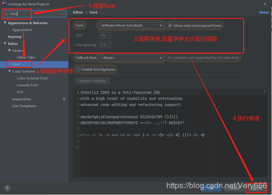Click the OK button

pos(211,189)
